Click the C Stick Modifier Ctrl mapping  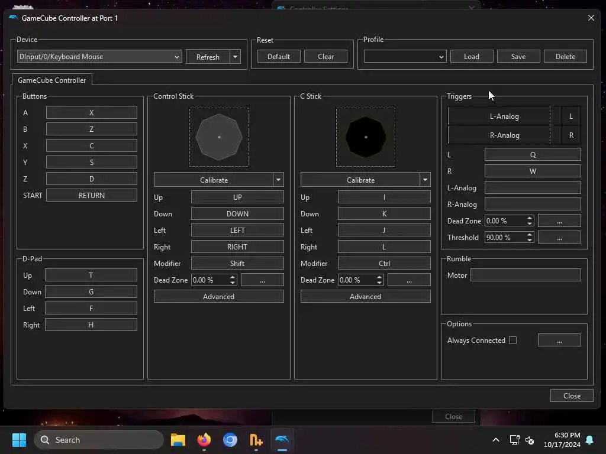(384, 263)
